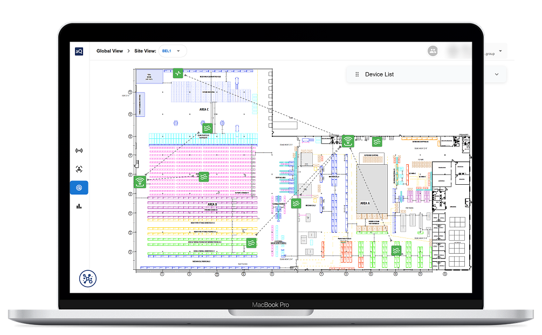542x335 pixels.
Task: Open the BEL1 site dropdown
Action: pos(173,51)
